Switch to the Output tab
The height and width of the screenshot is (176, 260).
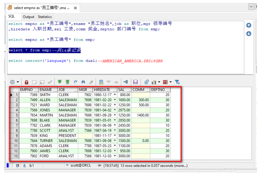pyautogui.click(x=28, y=17)
